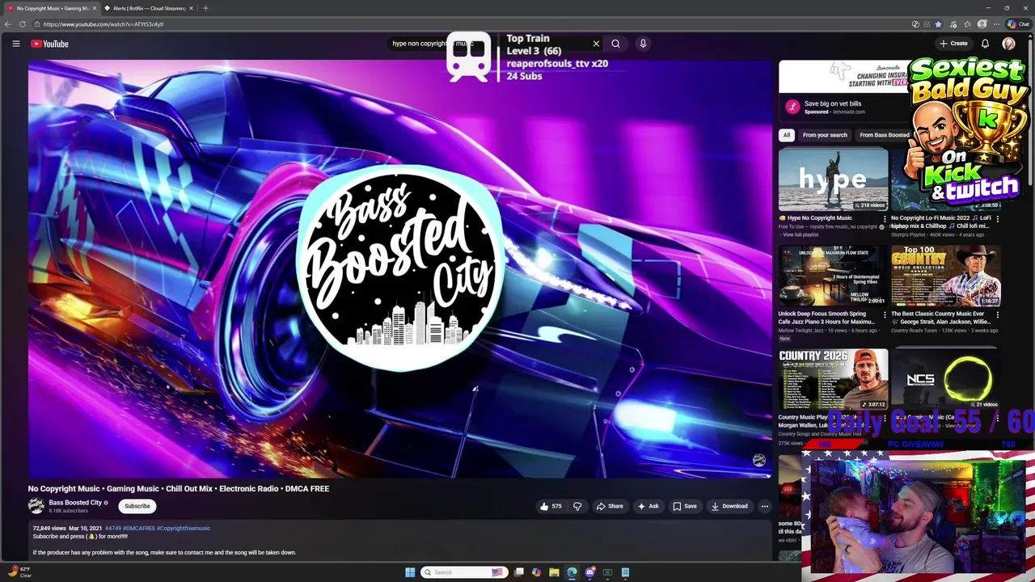Open the Bass Boosted City channel name
This screenshot has height=582, width=1035.
point(75,503)
